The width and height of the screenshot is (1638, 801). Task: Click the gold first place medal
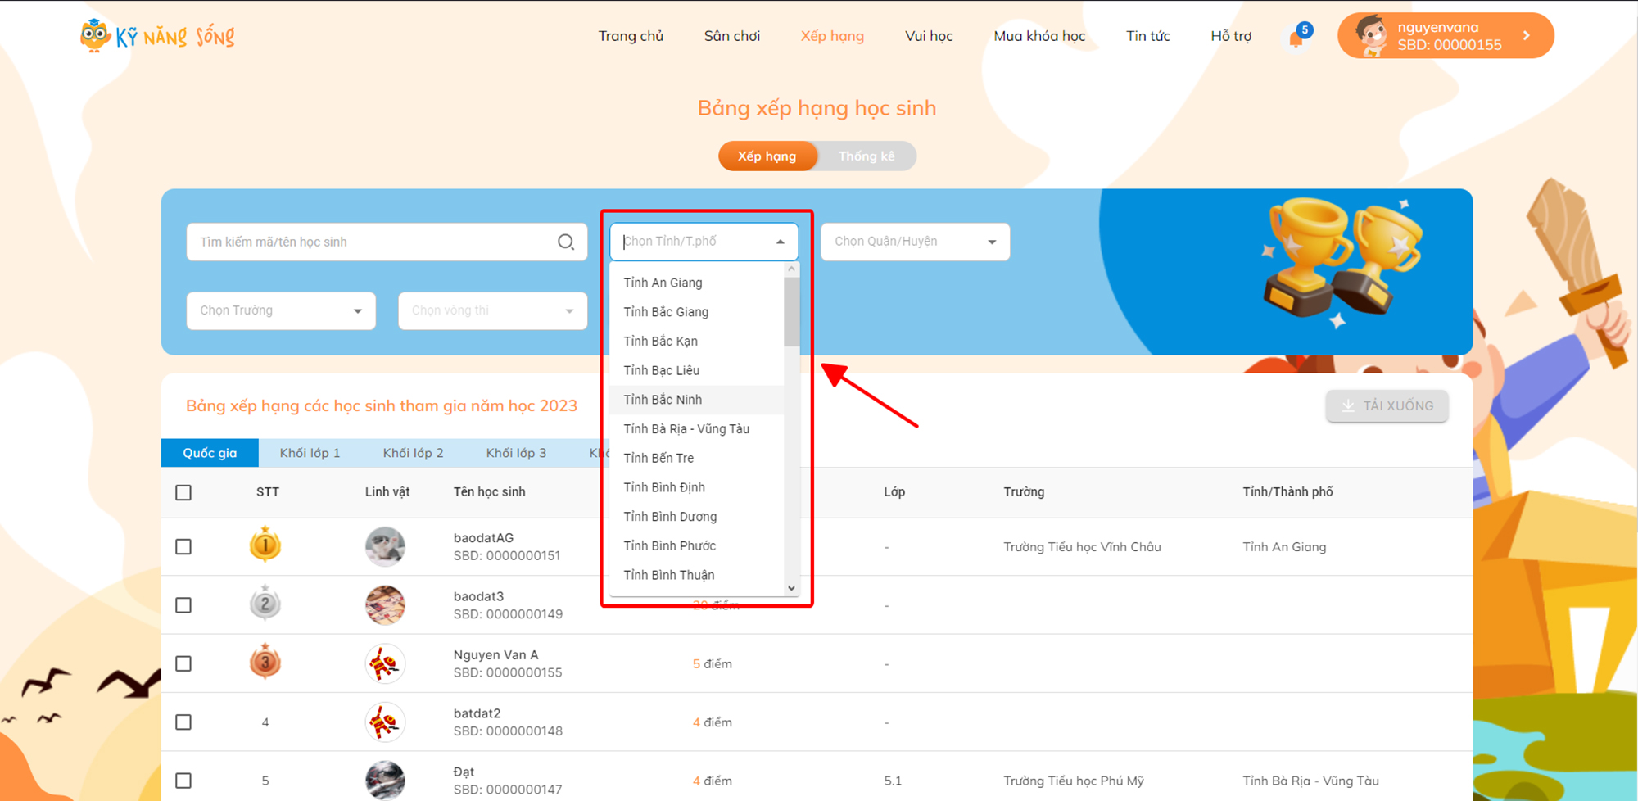(x=265, y=545)
